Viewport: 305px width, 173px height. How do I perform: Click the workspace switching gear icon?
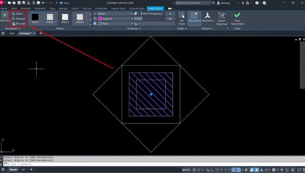tap(274, 170)
